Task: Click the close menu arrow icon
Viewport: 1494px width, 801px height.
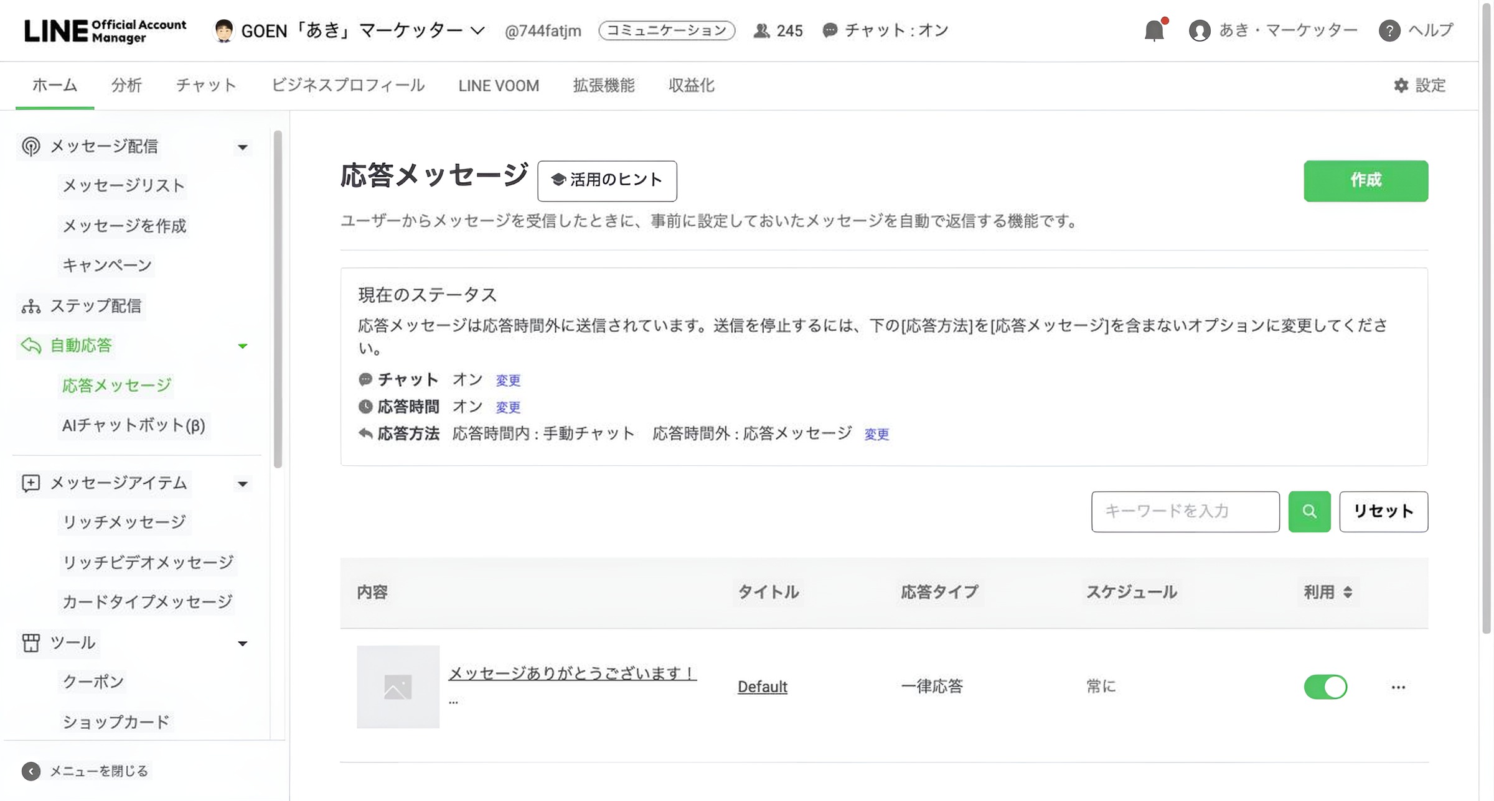Action: (x=31, y=771)
